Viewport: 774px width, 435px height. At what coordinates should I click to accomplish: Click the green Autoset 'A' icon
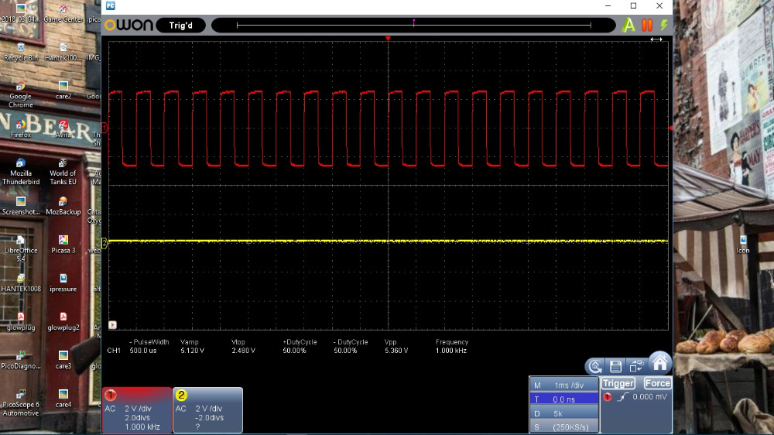click(628, 26)
